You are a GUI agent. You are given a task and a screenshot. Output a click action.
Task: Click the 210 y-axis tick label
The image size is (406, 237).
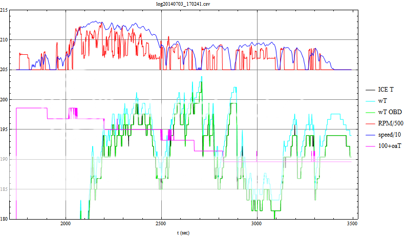4,39
